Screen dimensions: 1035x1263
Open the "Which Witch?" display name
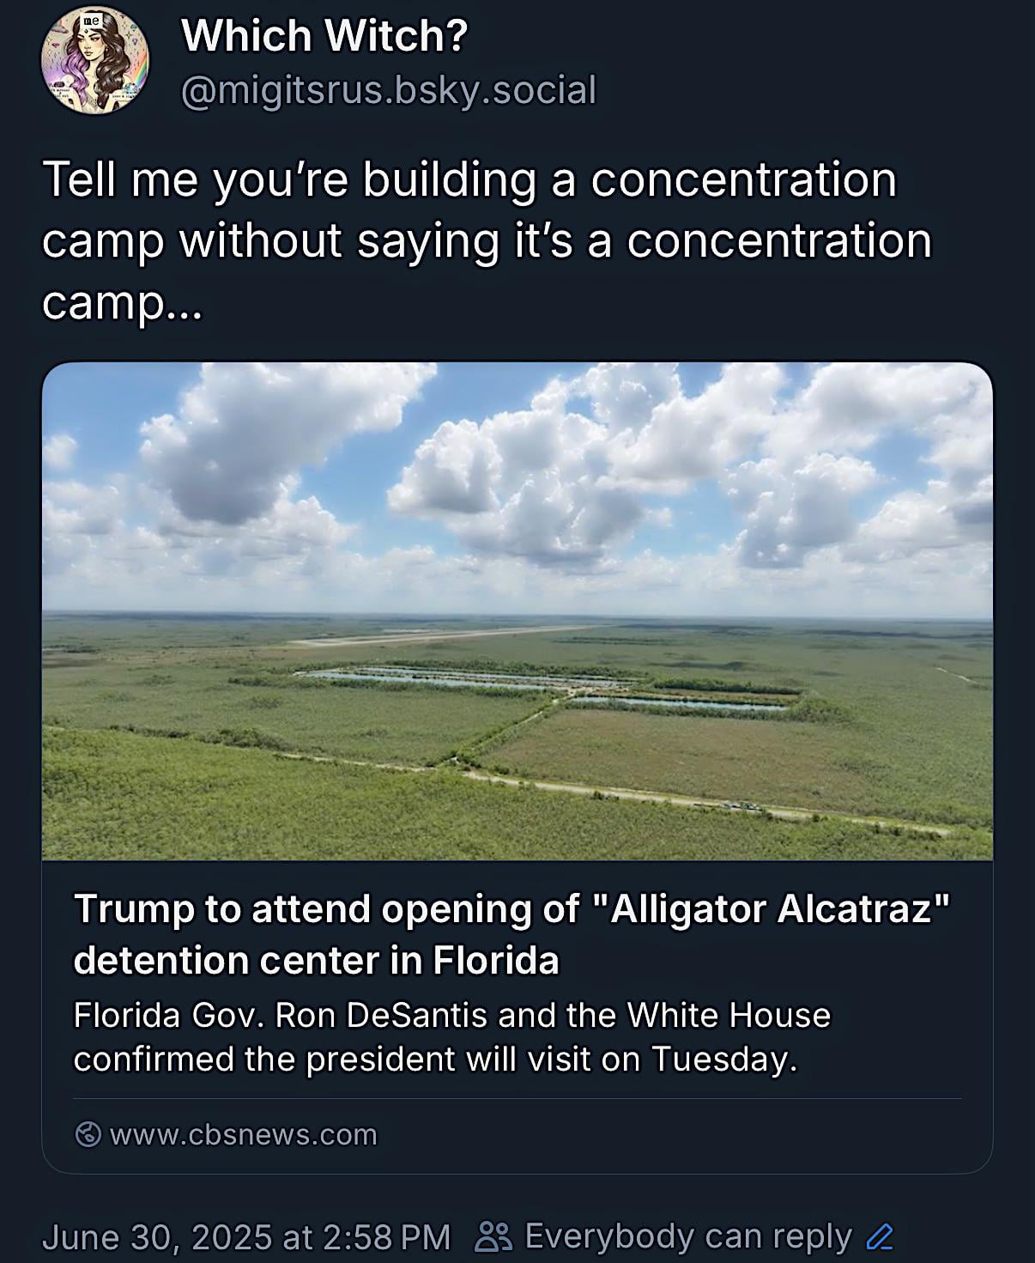tap(324, 36)
